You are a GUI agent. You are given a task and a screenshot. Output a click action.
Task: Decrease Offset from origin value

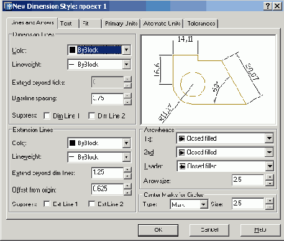pyautogui.click(x=127, y=192)
